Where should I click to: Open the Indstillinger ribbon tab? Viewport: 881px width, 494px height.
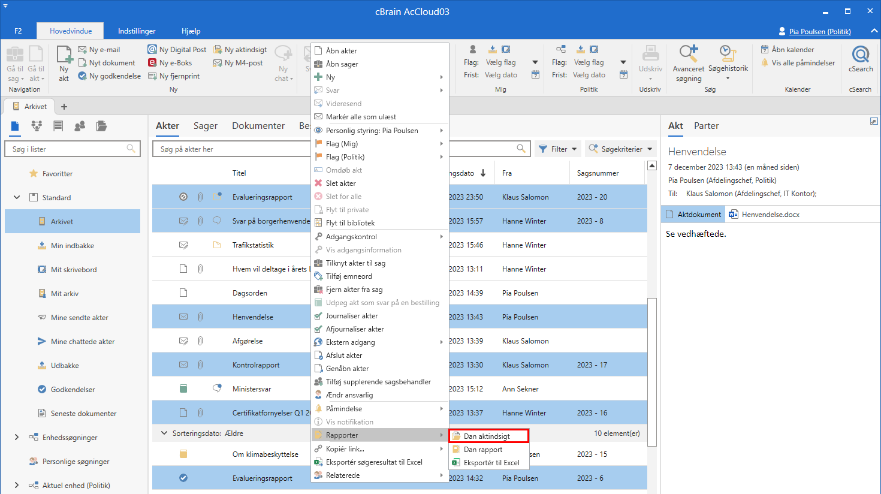tap(137, 31)
